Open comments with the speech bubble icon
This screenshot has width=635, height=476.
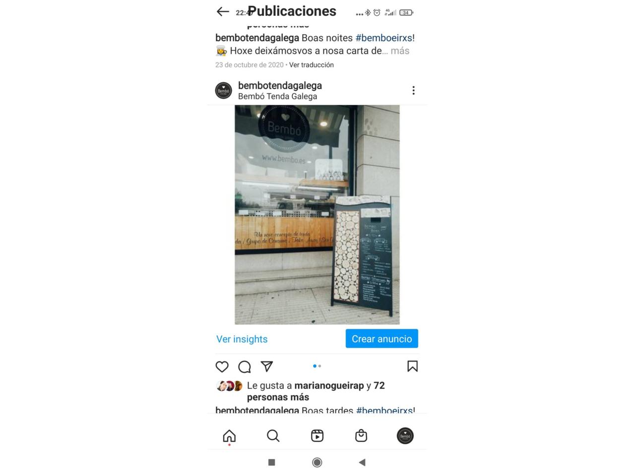[x=245, y=366]
